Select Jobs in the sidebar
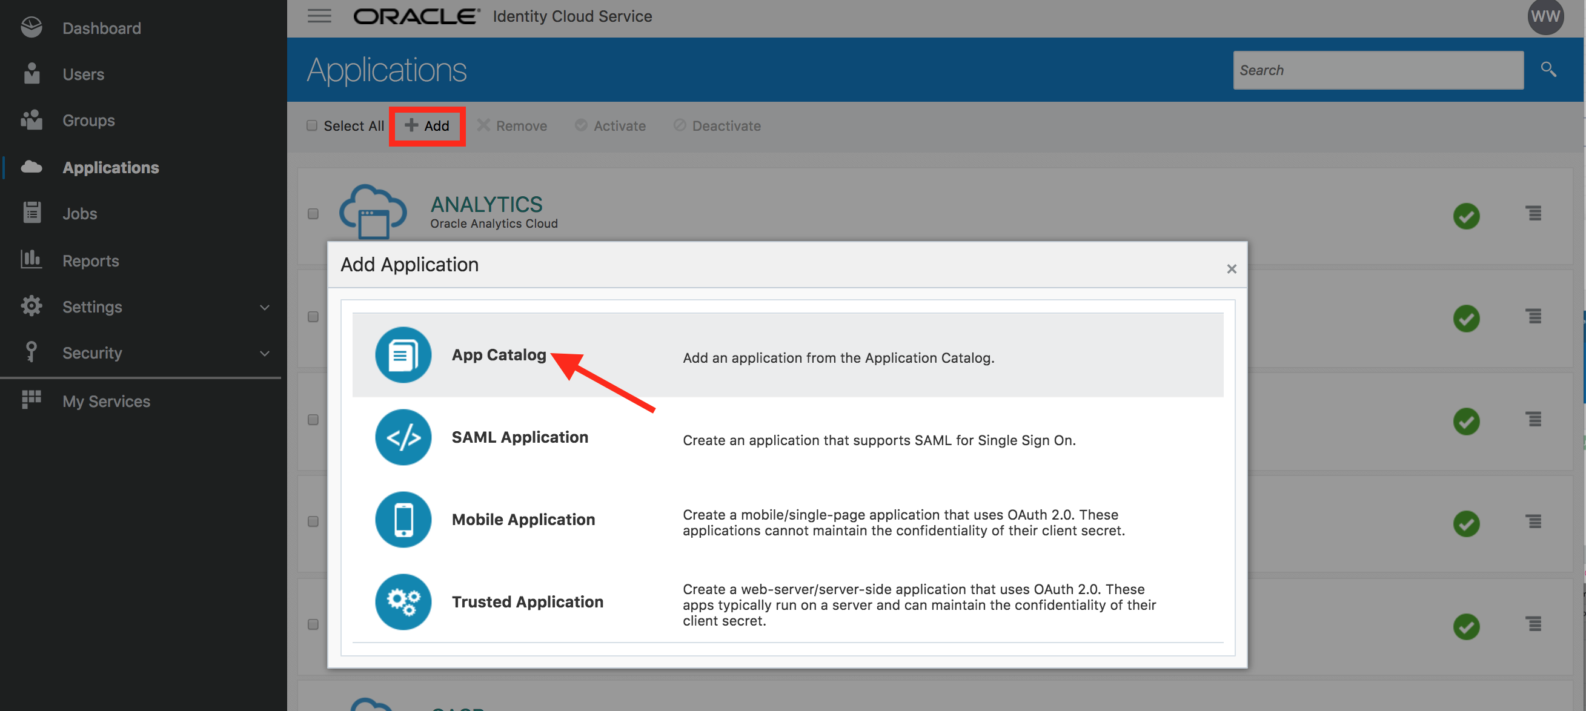Image resolution: width=1586 pixels, height=711 pixels. click(79, 214)
